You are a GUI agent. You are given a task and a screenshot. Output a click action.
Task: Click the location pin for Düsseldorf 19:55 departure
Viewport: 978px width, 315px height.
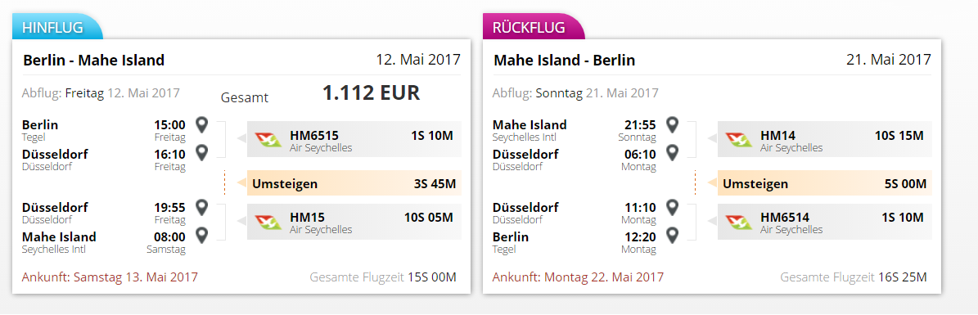pos(201,207)
